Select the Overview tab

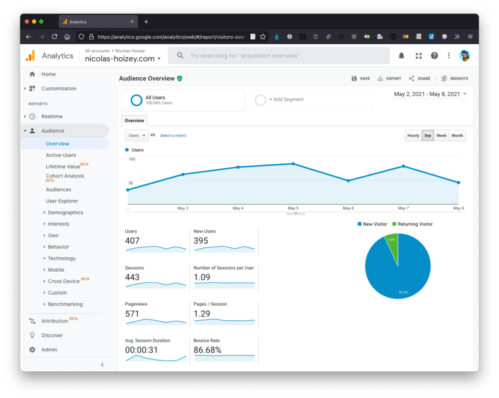click(134, 120)
